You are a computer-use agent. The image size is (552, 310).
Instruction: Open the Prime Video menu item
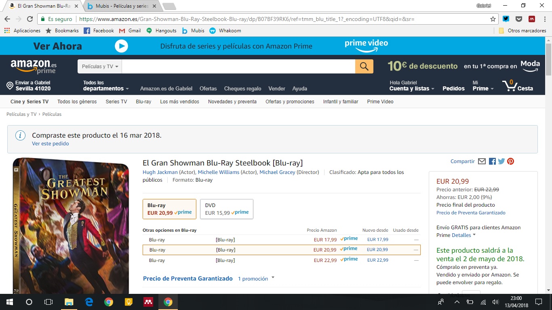coord(380,102)
